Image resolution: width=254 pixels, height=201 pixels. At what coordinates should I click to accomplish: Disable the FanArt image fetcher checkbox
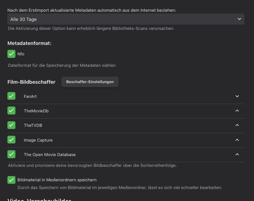click(x=11, y=96)
